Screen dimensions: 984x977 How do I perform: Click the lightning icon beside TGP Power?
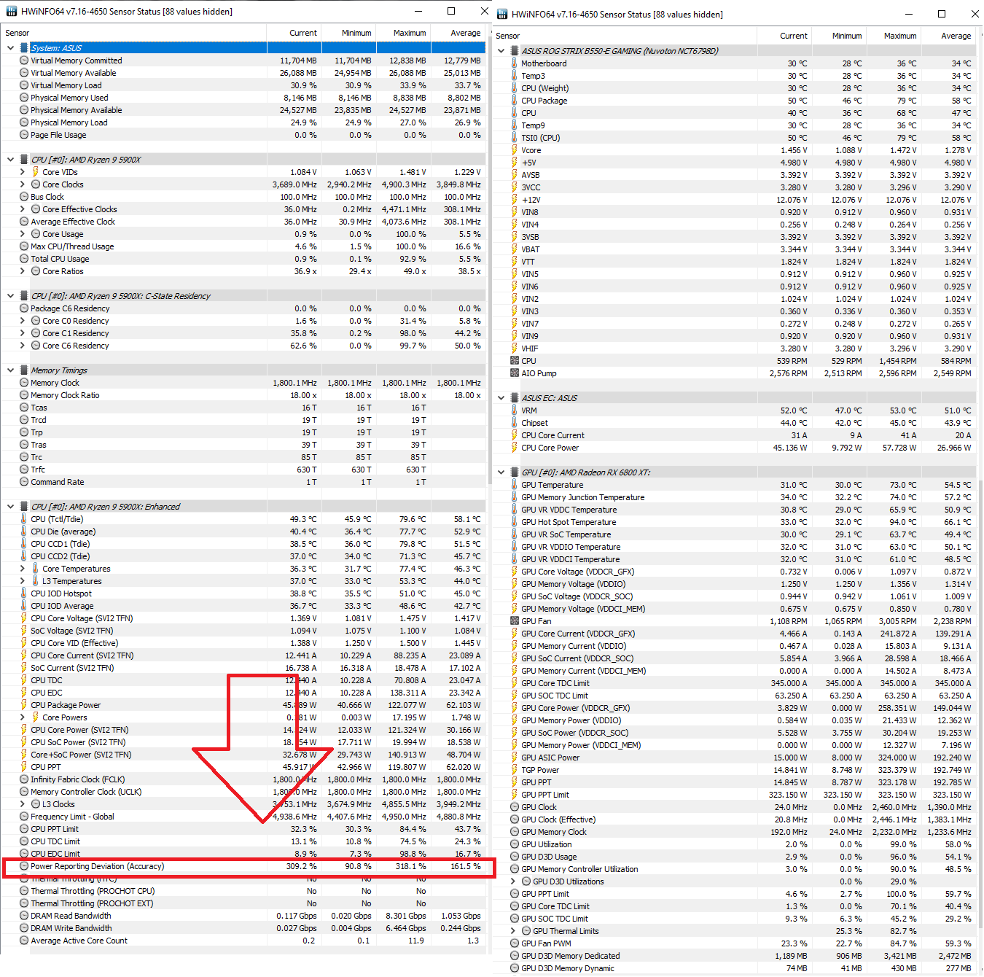[x=515, y=770]
